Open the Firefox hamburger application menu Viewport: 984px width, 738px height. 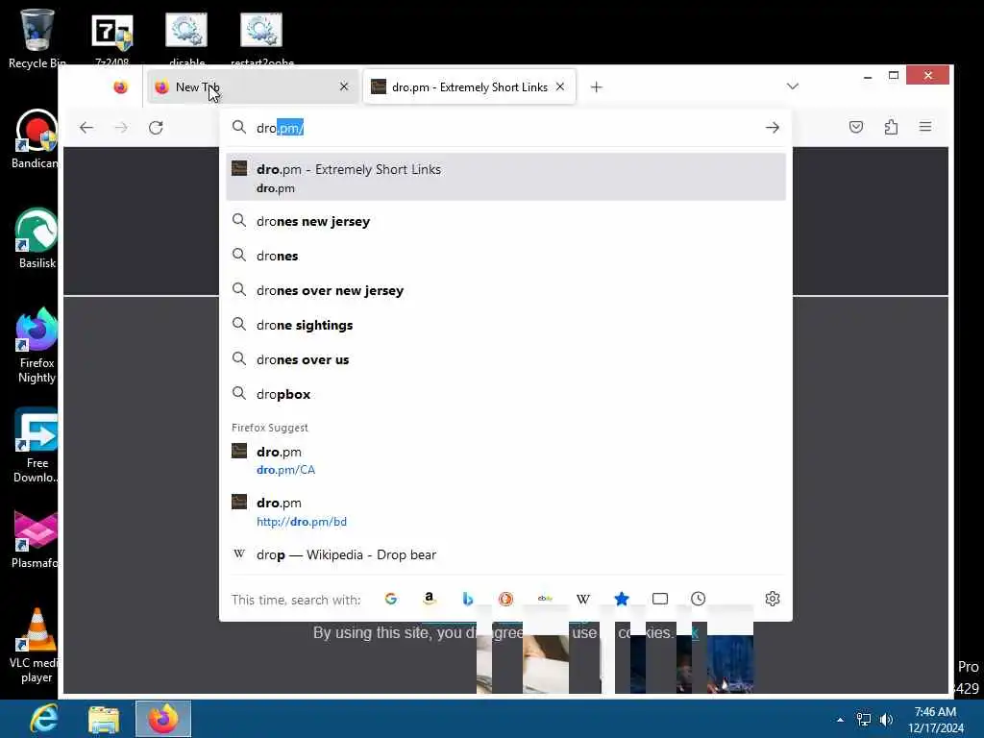pyautogui.click(x=925, y=127)
